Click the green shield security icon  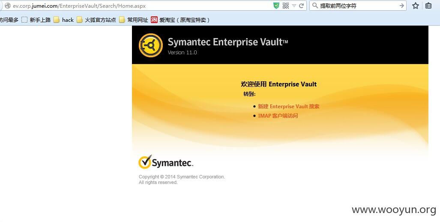pos(276,6)
